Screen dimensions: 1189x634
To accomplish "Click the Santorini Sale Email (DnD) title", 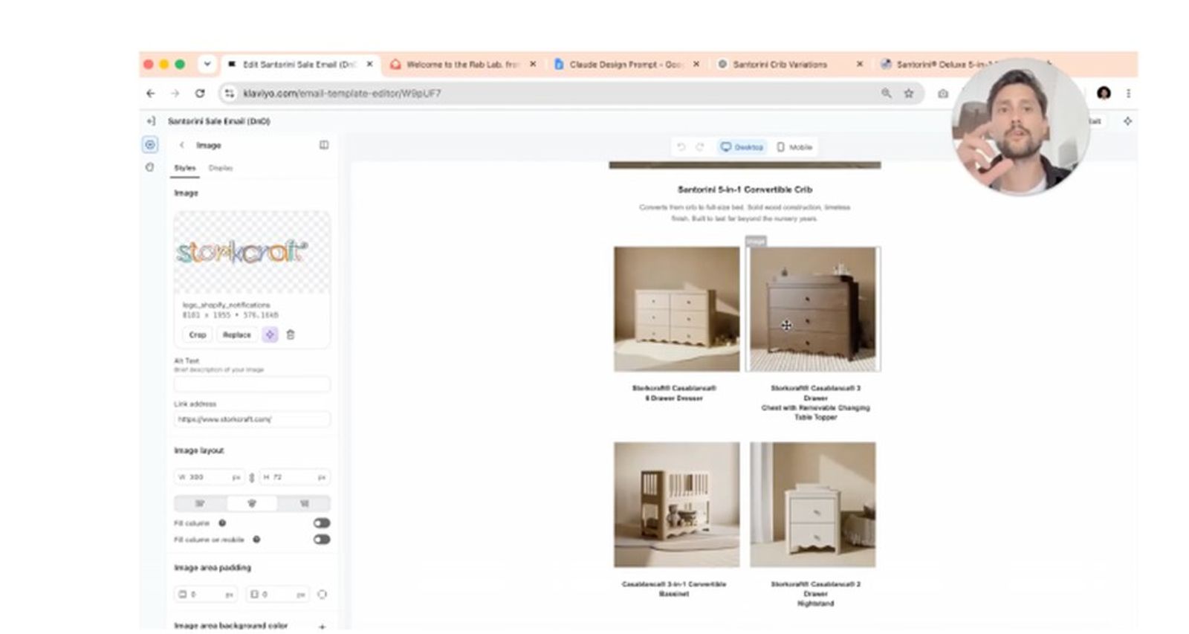I will [218, 121].
